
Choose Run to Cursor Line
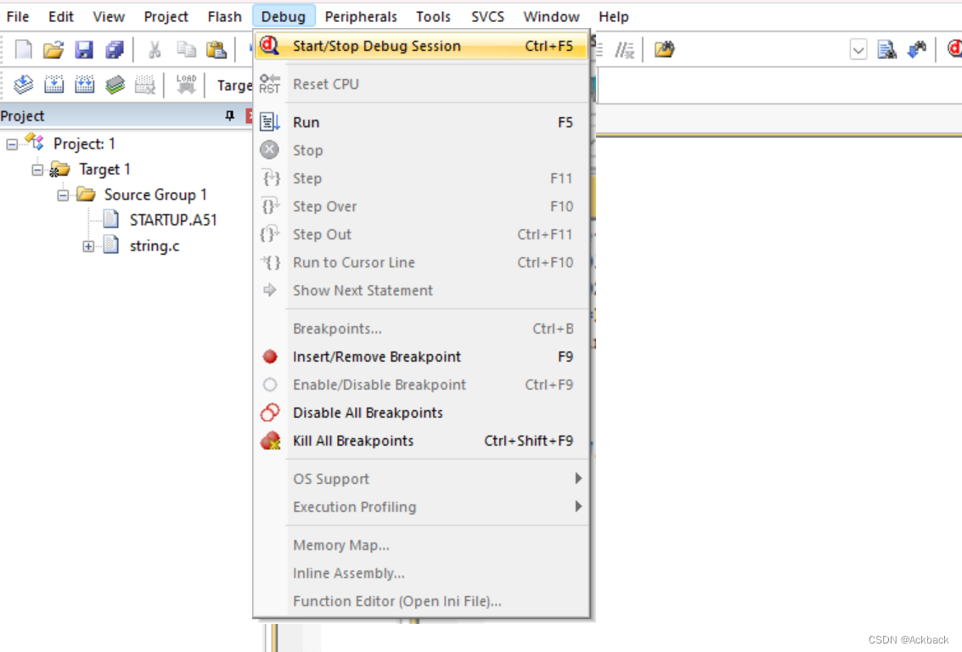click(421, 262)
